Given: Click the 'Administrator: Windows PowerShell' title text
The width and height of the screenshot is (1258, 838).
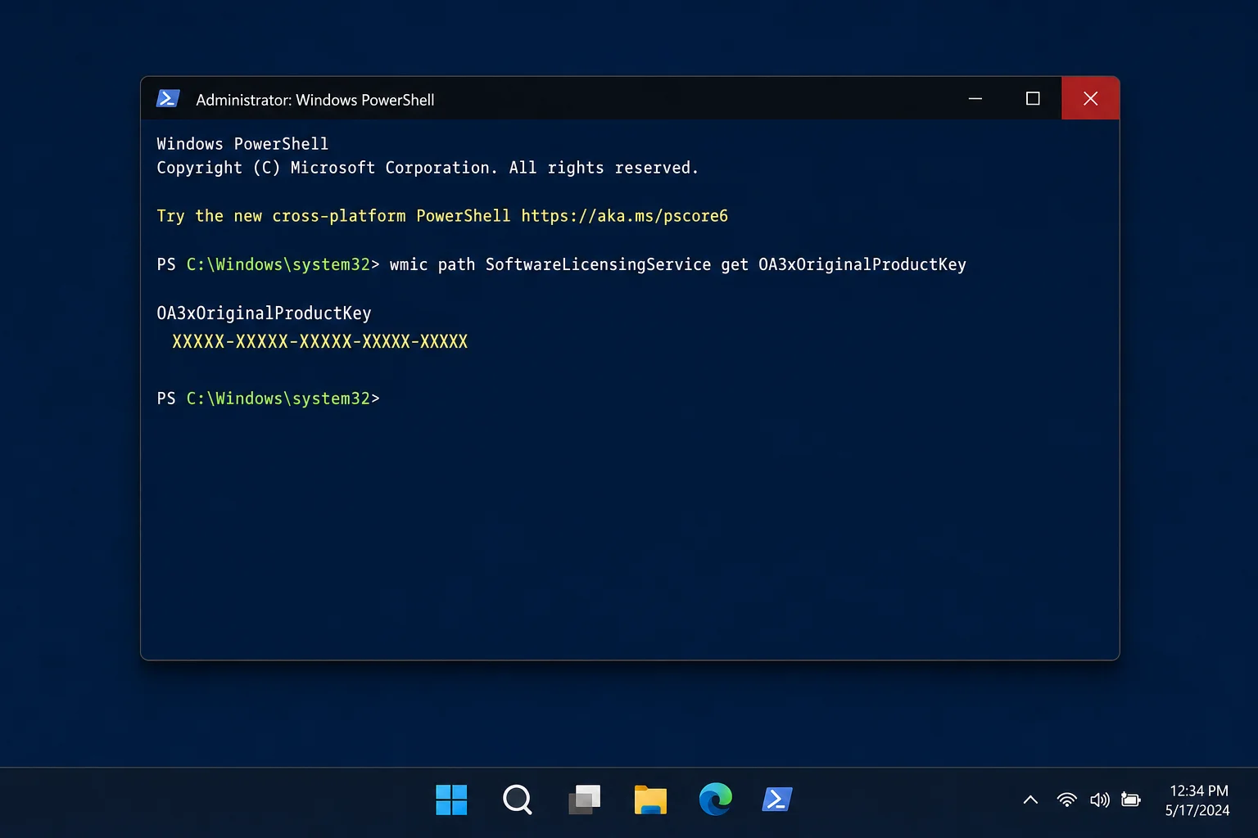Looking at the screenshot, I should (315, 100).
